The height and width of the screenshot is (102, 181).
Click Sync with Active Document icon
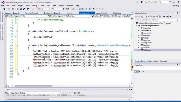[x=151, y=16]
